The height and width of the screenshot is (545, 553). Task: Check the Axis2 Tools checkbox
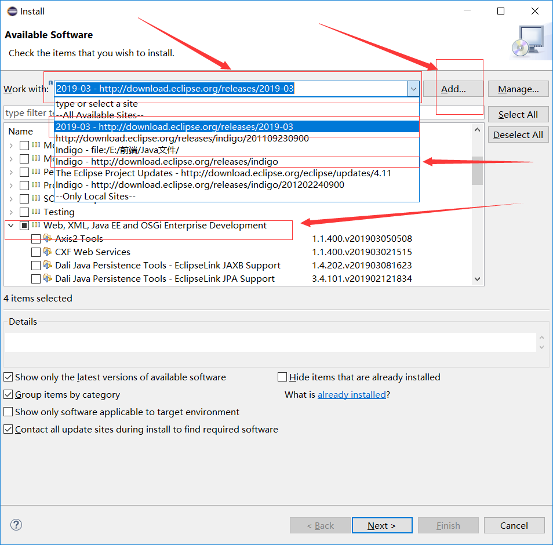pos(36,239)
